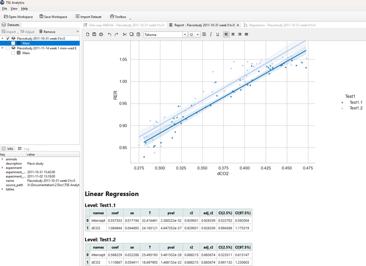Viewport: 366px width, 266px height.
Task: Switch to the One-way ANOVA tab
Action: 123,25
